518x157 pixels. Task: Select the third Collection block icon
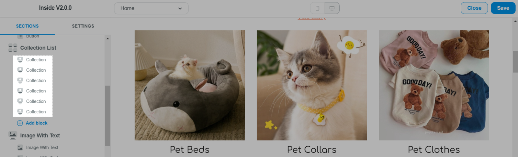(20, 80)
